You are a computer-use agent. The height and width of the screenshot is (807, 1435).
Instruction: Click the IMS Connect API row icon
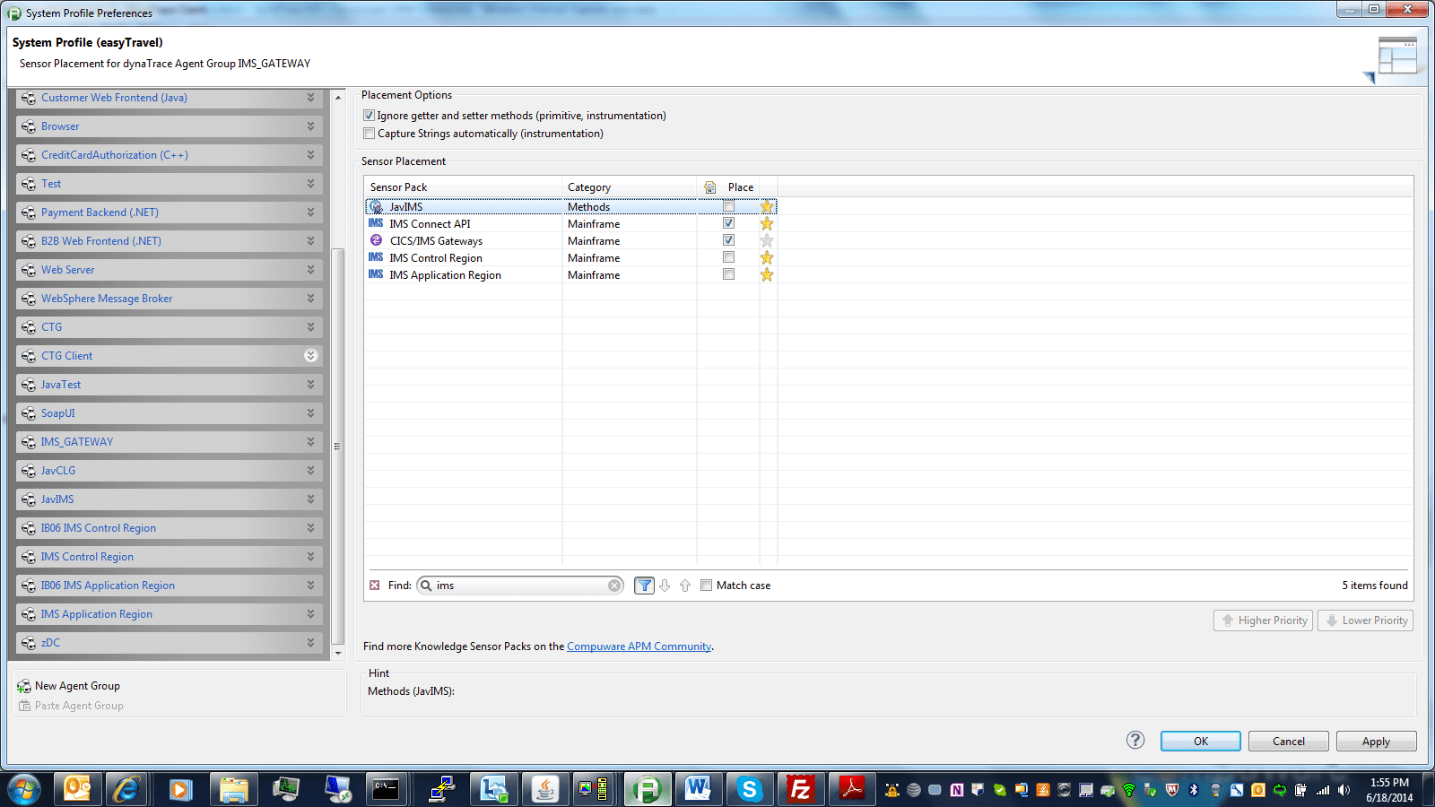click(376, 223)
